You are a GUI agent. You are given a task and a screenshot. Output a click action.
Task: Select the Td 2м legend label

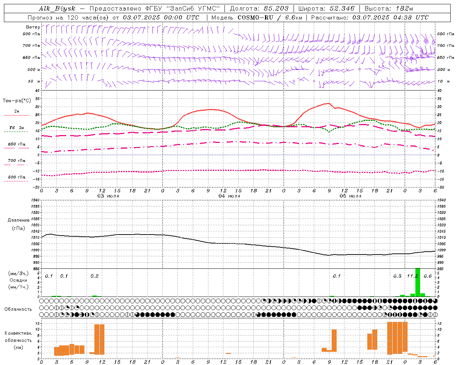point(17,128)
